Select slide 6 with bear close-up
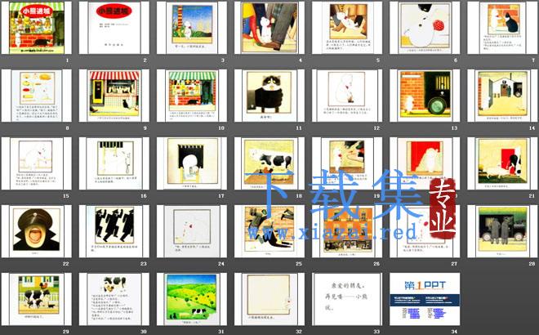539x335 pixels. [x=425, y=28]
